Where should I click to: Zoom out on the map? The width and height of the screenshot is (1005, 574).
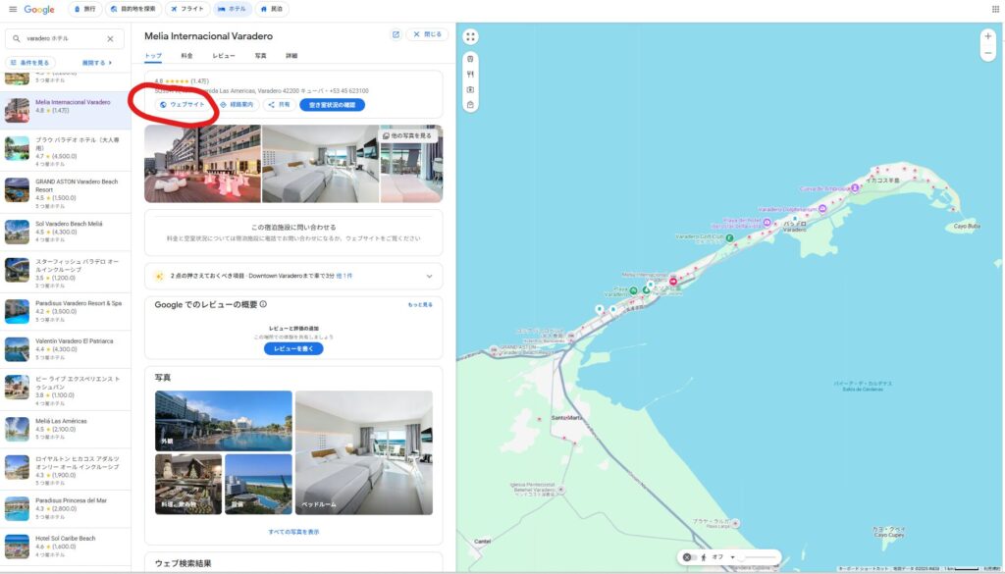(x=988, y=52)
